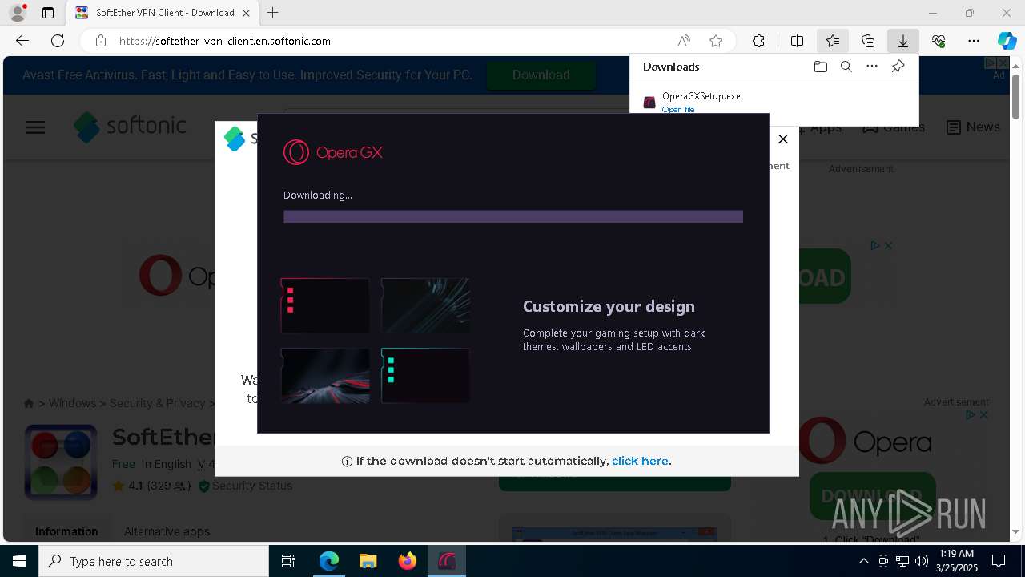Toggle the Downloads toolbar button
The width and height of the screenshot is (1025, 577).
903,41
